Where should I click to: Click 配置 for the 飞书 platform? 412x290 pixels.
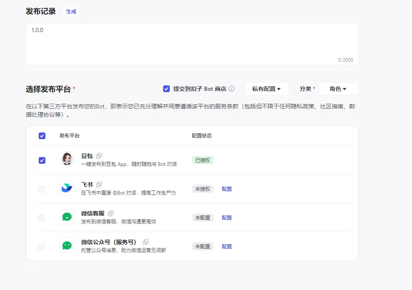pyautogui.click(x=227, y=189)
